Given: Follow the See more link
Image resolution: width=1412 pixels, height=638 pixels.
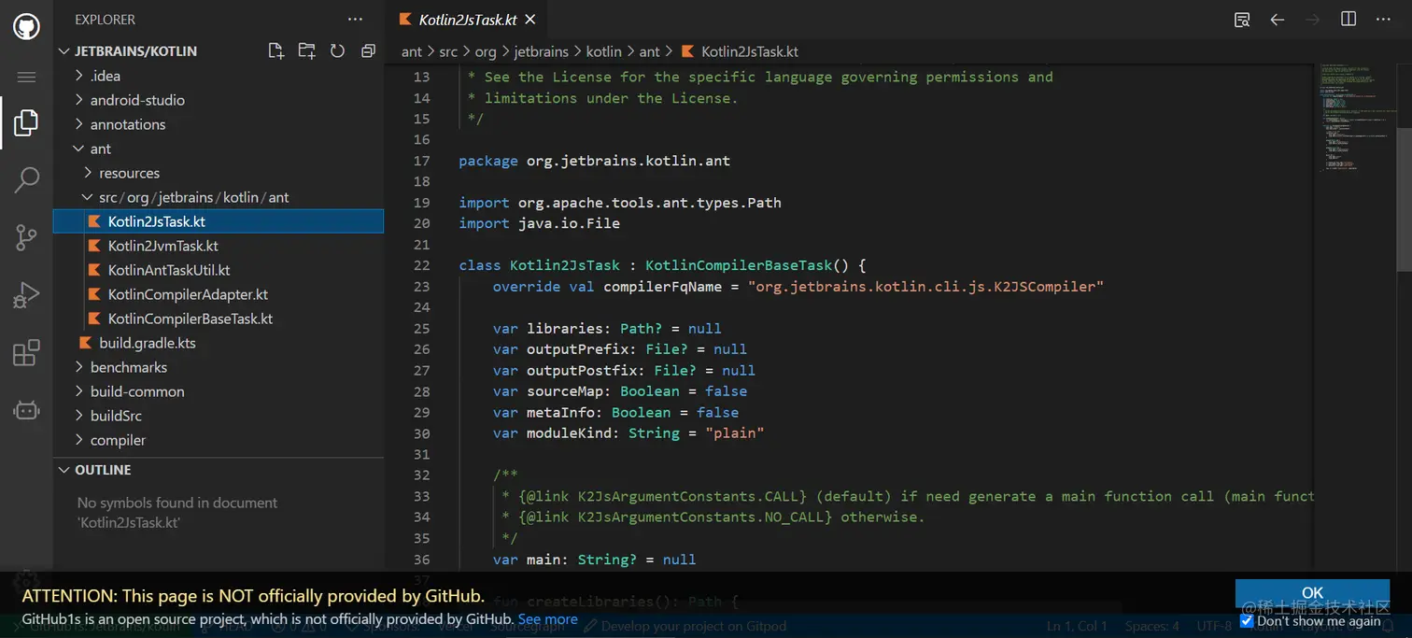Looking at the screenshot, I should pos(547,618).
